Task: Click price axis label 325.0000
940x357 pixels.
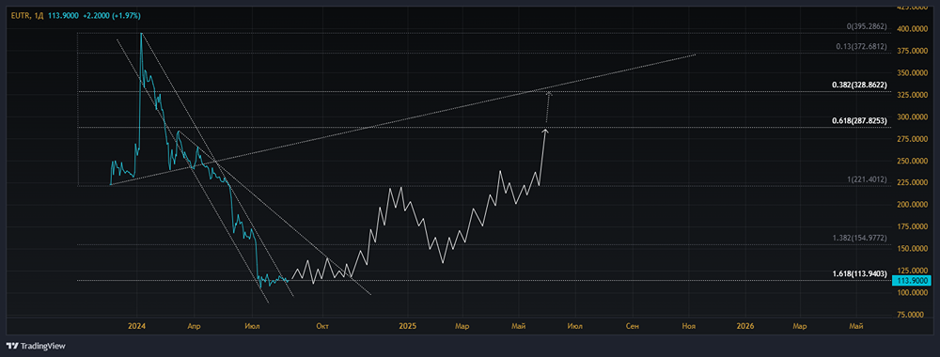Action: pyautogui.click(x=914, y=95)
